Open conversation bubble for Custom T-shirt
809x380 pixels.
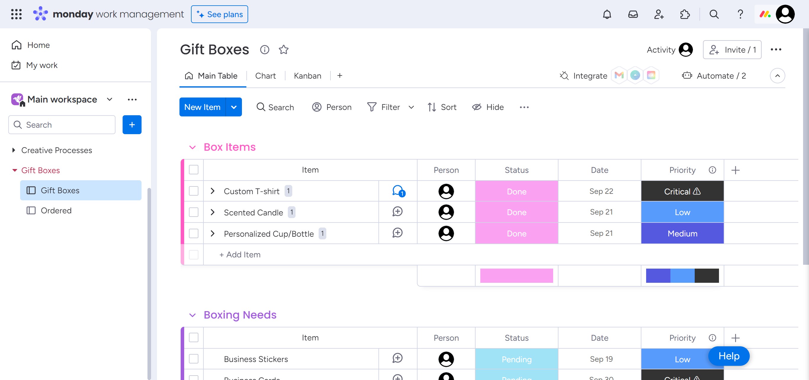tap(398, 191)
